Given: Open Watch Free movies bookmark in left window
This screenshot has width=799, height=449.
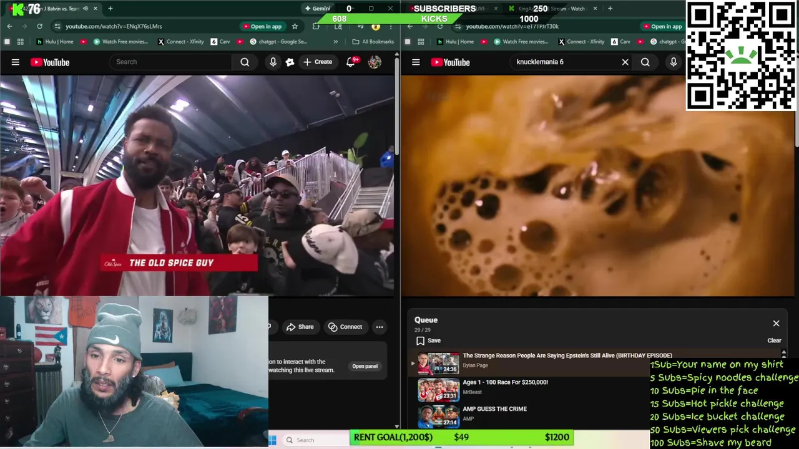Looking at the screenshot, I should [x=120, y=42].
